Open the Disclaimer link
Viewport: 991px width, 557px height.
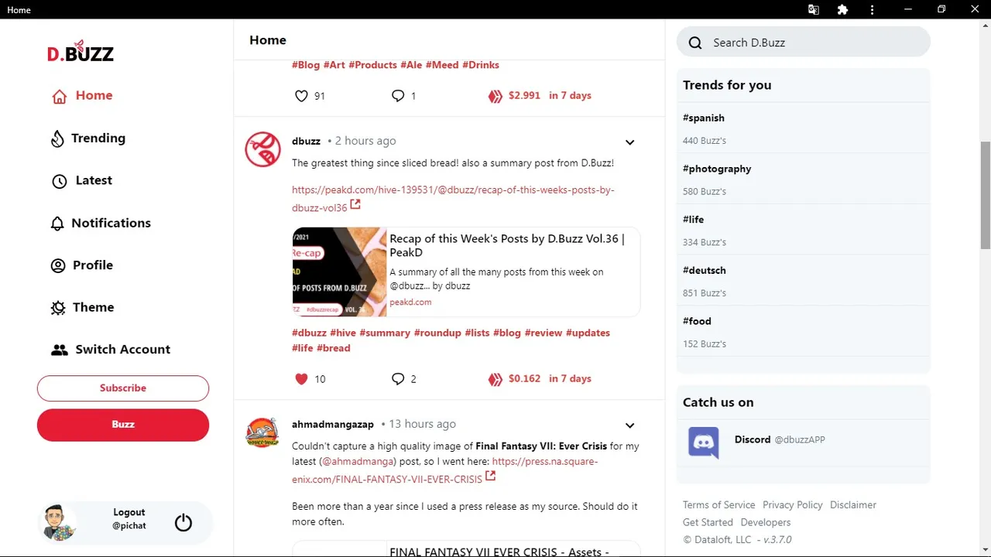pos(853,505)
